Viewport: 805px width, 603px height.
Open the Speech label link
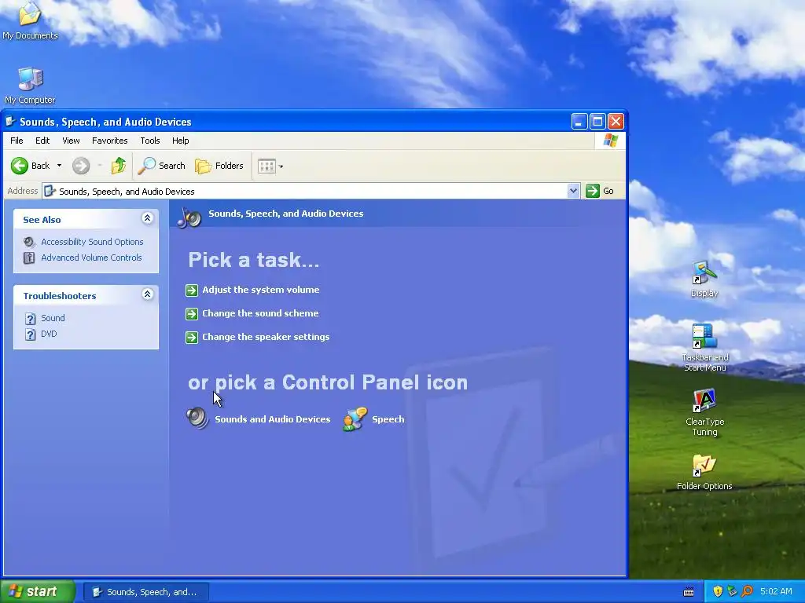click(388, 419)
